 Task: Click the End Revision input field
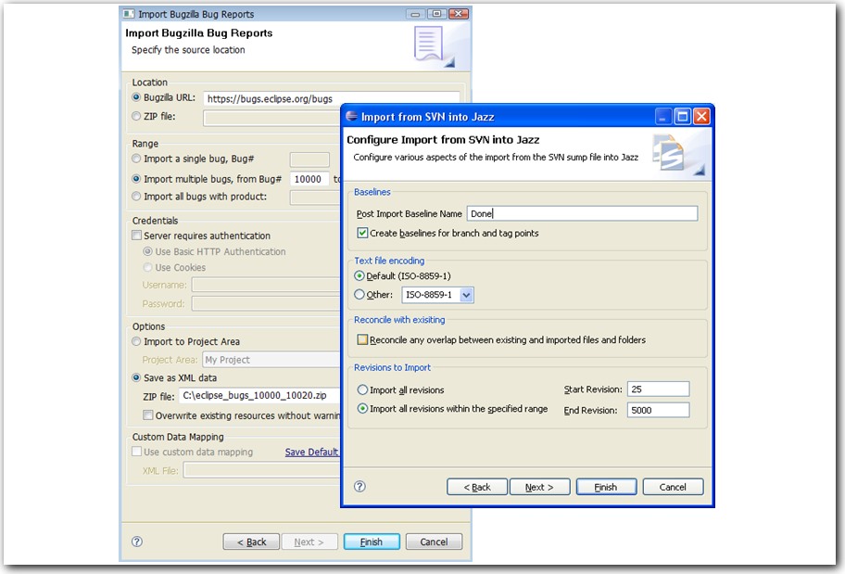[x=658, y=410]
